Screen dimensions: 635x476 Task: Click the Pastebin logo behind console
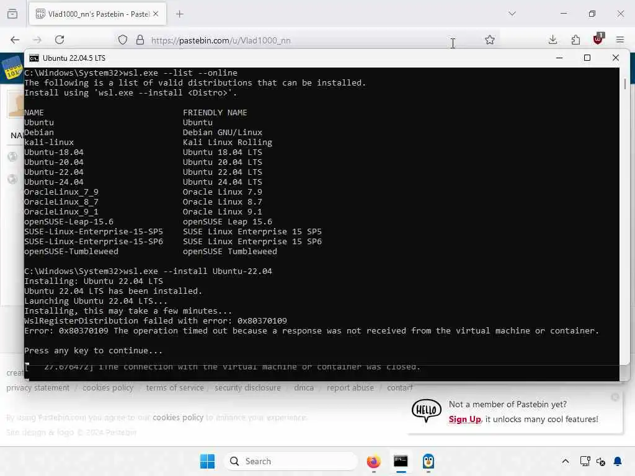[12, 68]
